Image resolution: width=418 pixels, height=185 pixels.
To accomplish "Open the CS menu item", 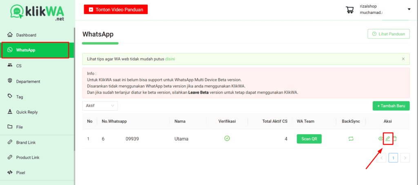I will coord(19,66).
